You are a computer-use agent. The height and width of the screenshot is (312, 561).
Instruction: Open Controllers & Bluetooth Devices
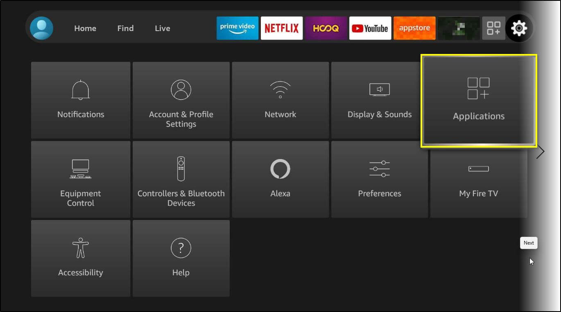pyautogui.click(x=181, y=179)
